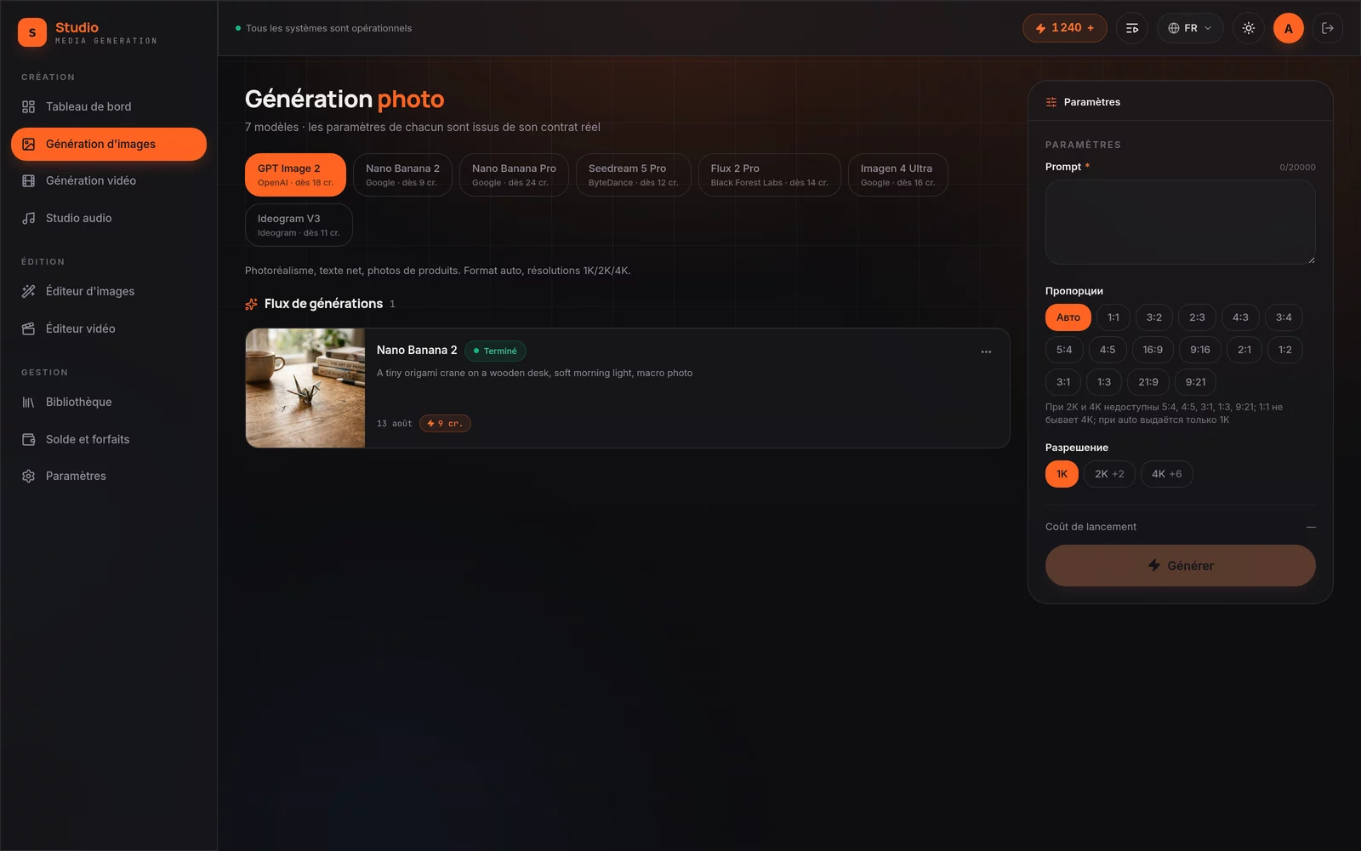Open the FR language dropdown
1361x851 pixels.
tap(1190, 28)
